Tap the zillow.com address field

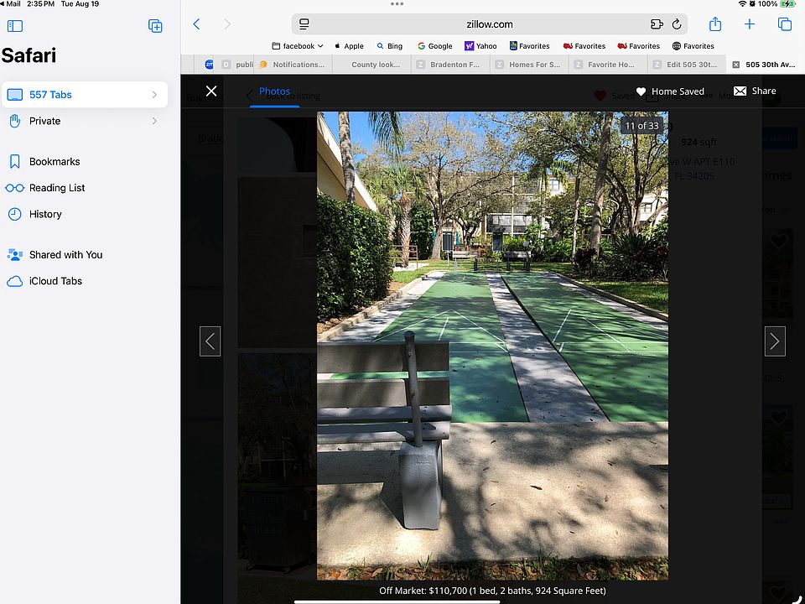(489, 24)
